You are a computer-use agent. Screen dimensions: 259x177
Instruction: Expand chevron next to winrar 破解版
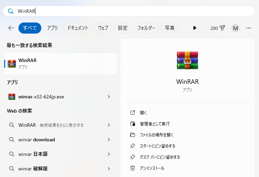click(109, 169)
